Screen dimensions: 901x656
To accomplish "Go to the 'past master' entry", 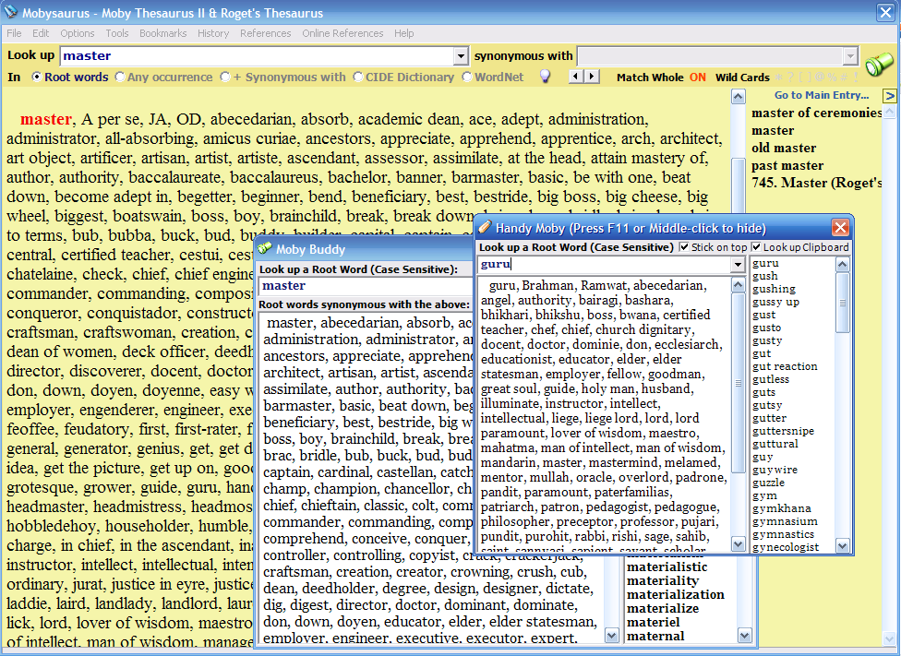I will click(787, 165).
